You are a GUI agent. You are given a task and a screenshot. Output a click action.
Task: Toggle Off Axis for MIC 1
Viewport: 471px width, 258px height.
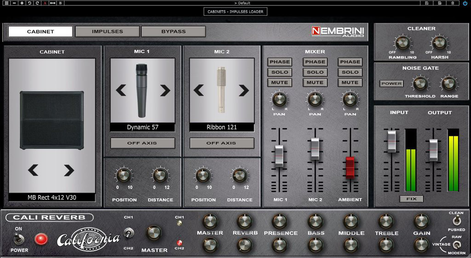143,143
